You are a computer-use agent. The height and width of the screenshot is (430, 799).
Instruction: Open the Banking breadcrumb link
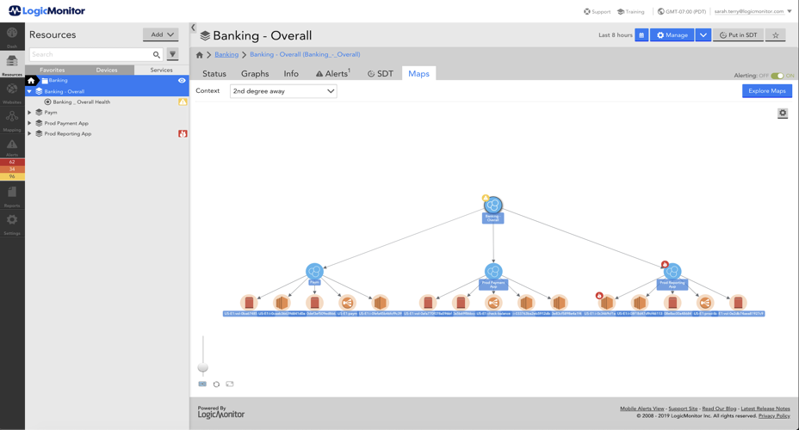[x=226, y=54]
